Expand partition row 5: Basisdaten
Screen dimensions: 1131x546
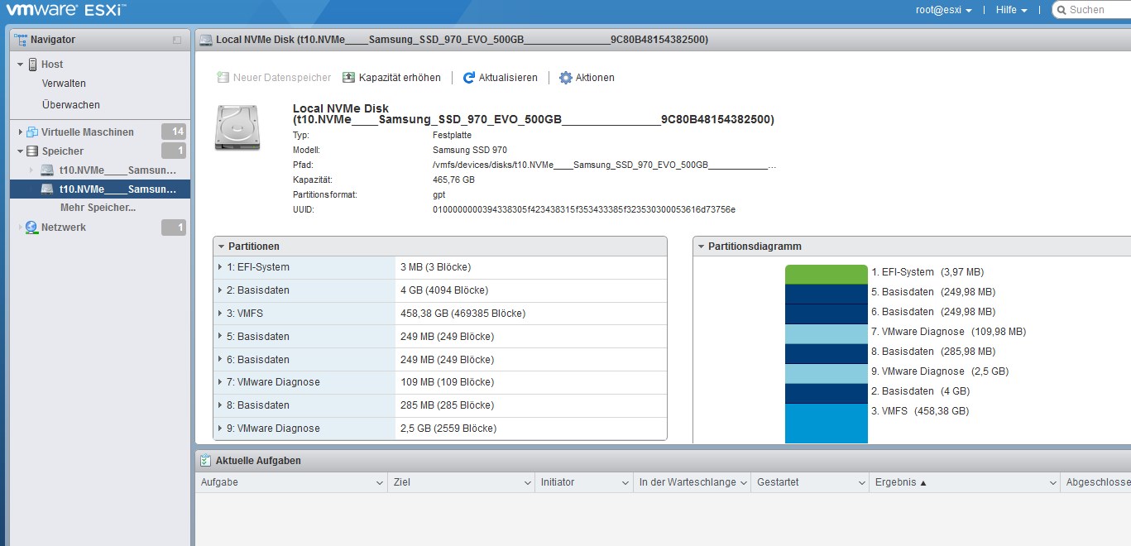220,337
